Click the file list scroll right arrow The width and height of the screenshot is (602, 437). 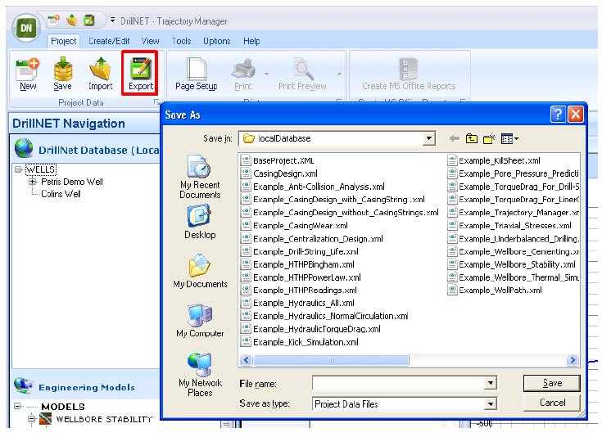coord(573,360)
